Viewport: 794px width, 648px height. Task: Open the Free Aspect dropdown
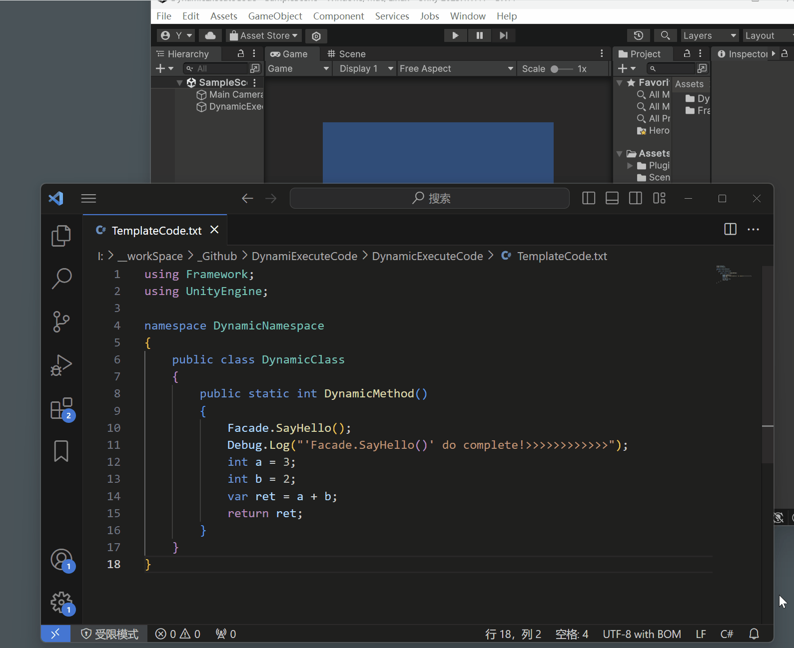coord(456,68)
